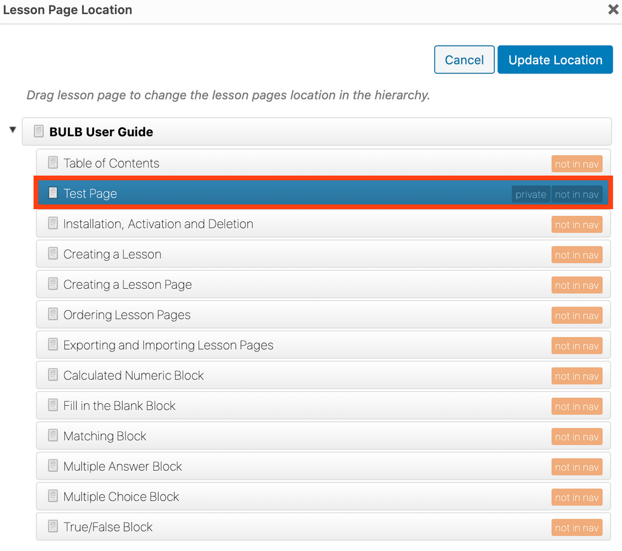Click not in nav badge on True/False Block
622x551 pixels.
pos(577,527)
